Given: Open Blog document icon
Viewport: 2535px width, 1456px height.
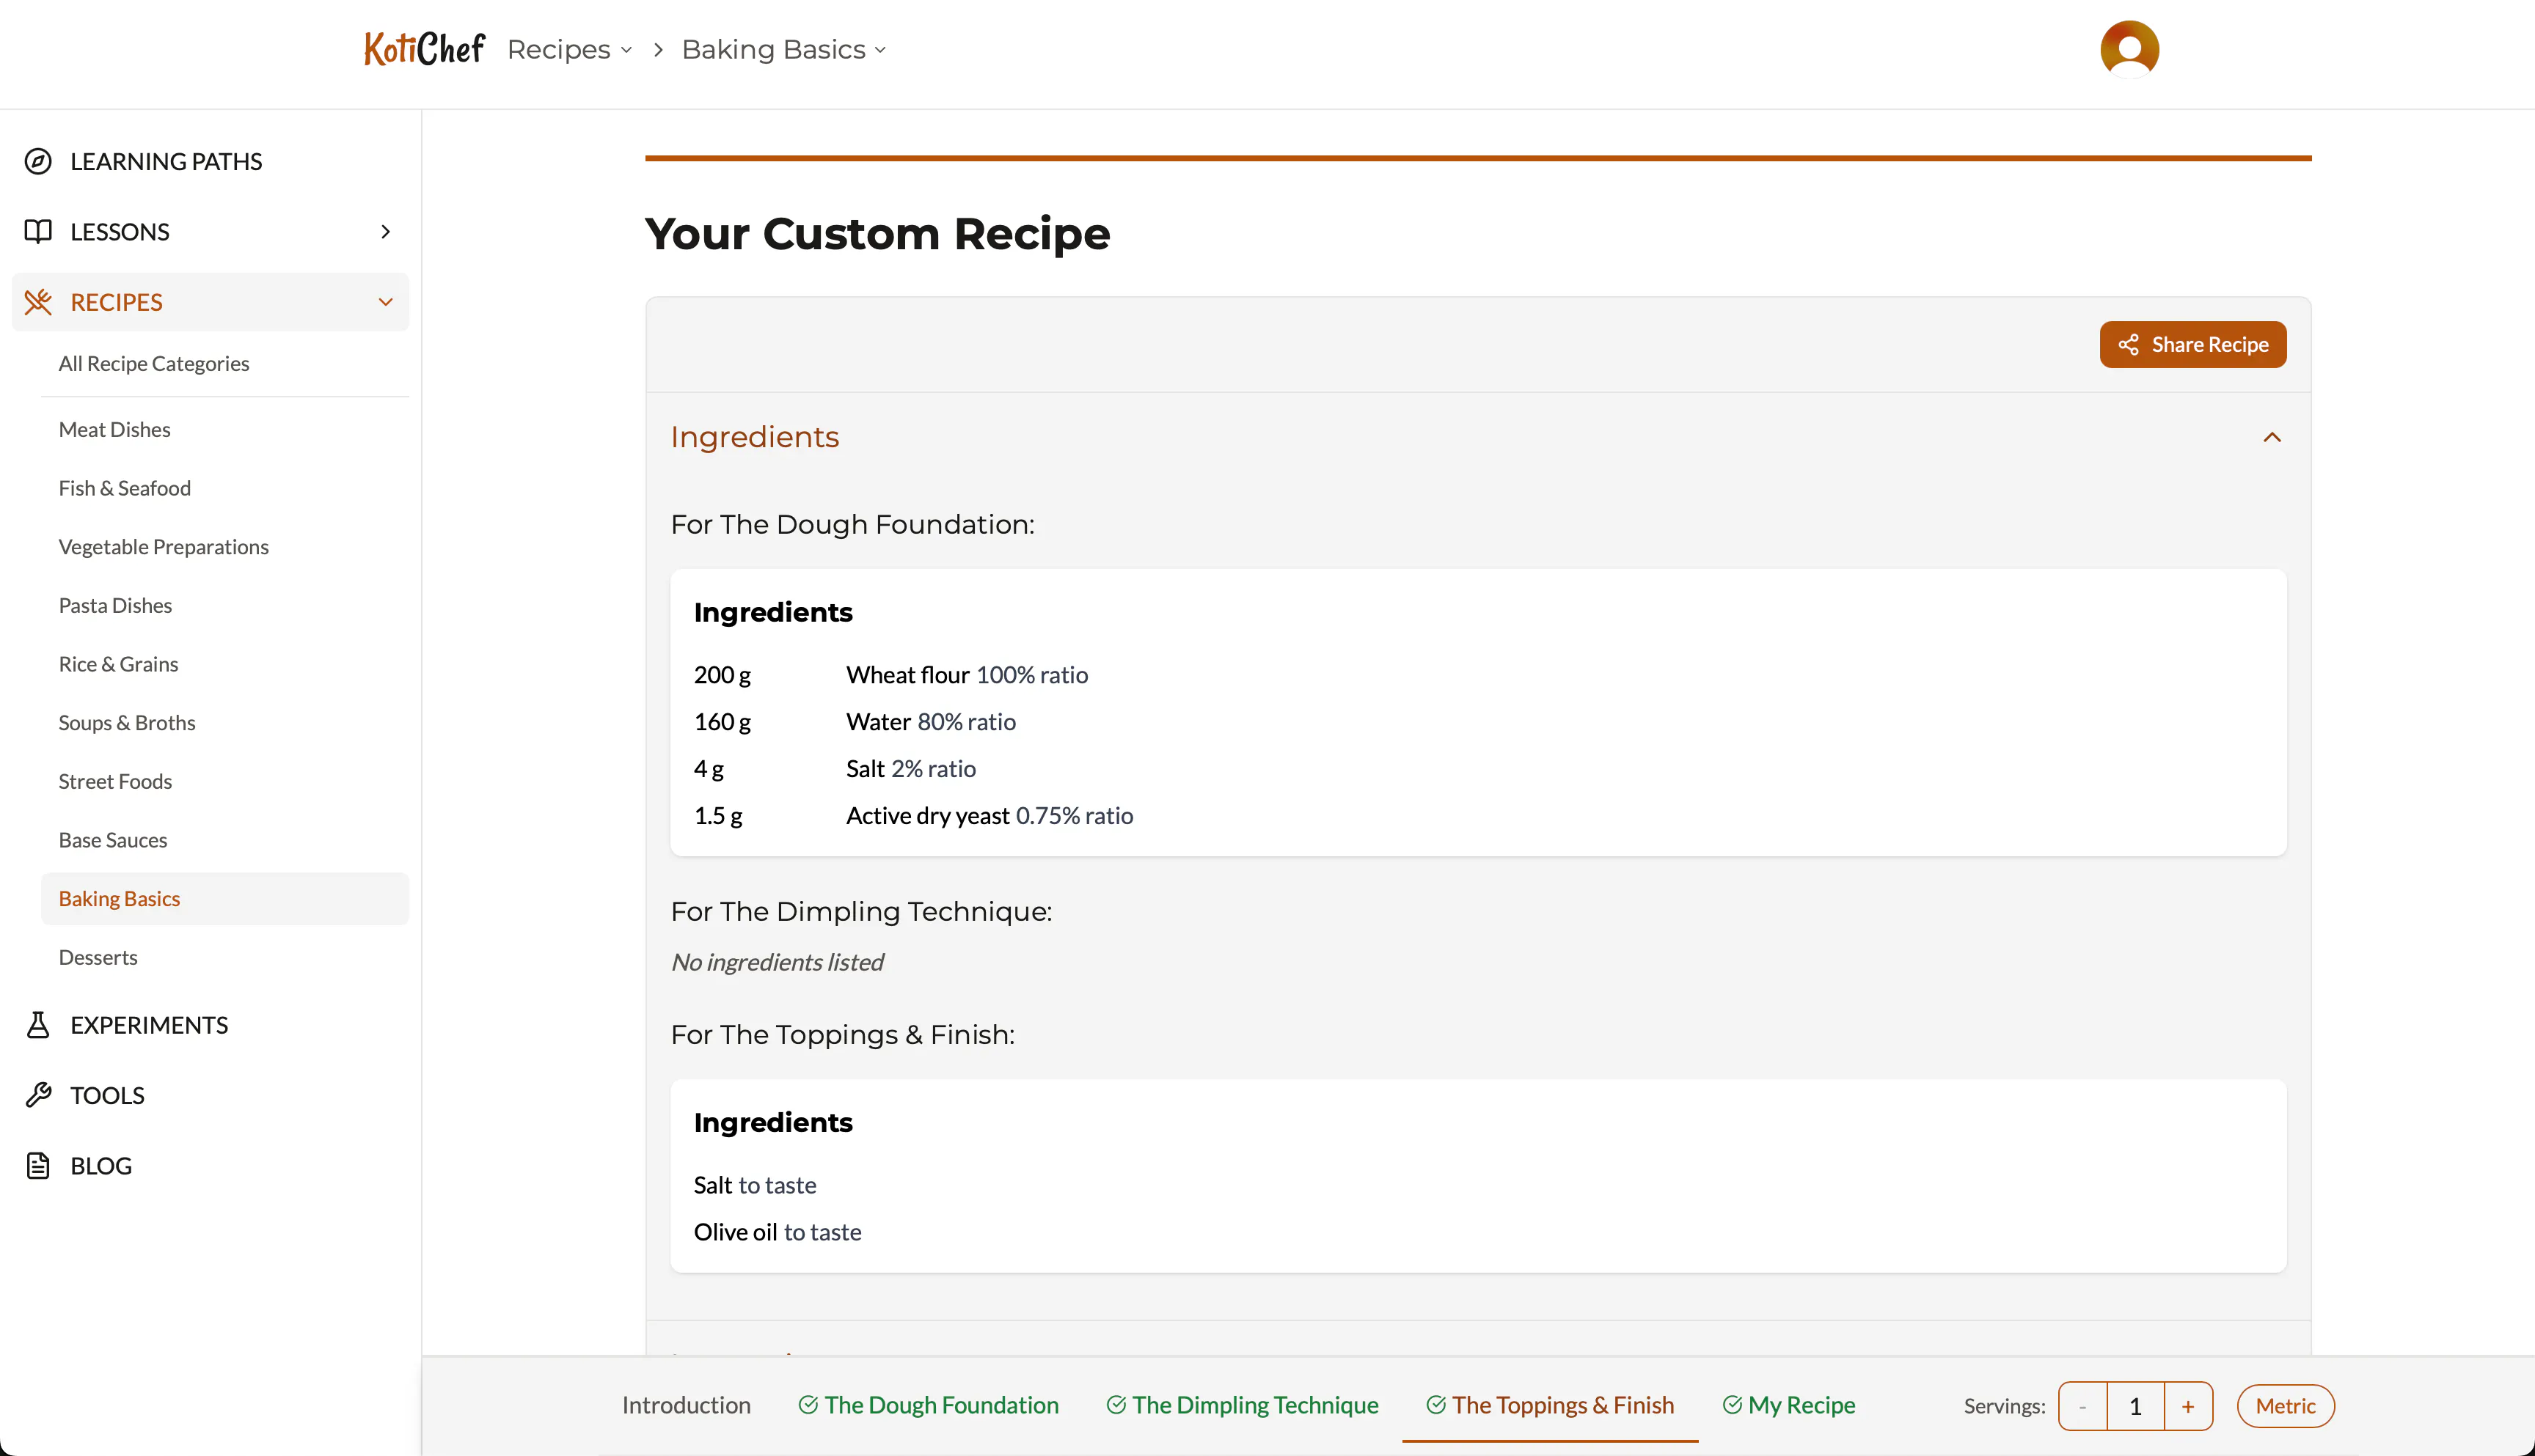Looking at the screenshot, I should tap(38, 1165).
